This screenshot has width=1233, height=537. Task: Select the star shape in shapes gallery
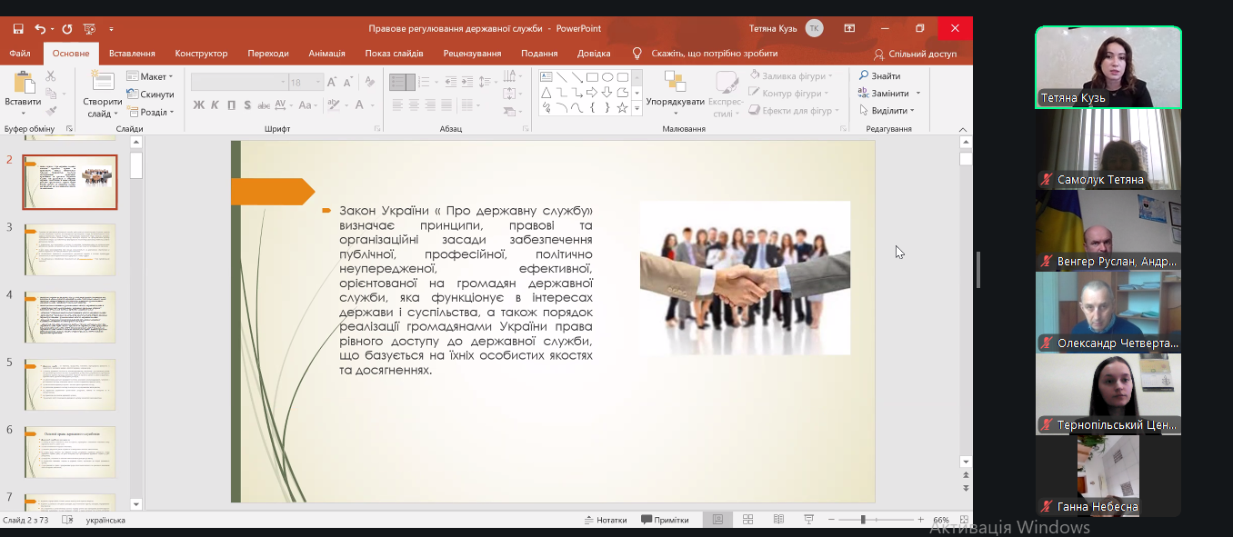[x=622, y=108]
